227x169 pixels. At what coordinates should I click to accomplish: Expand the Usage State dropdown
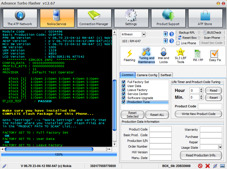[220, 147]
